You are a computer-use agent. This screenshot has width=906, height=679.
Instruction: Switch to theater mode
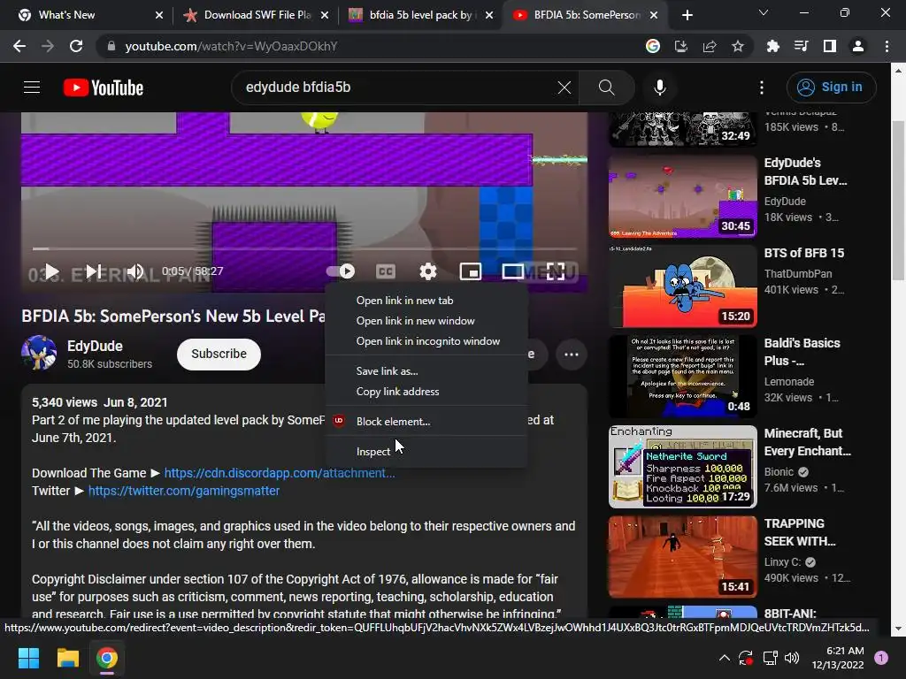(512, 271)
